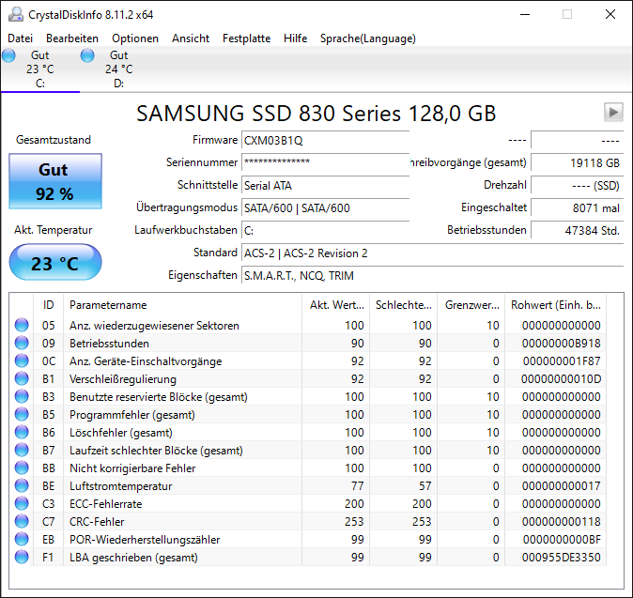Click the Schlechte... column header
Screen dimensions: 633x598
coord(404,305)
